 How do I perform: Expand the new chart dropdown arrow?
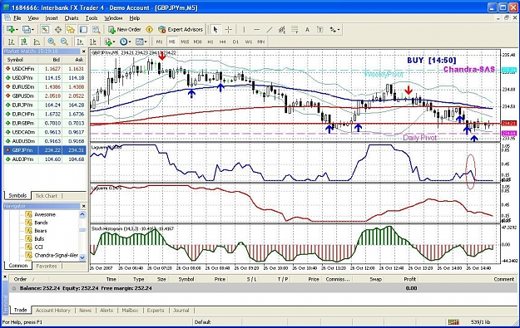[17, 30]
